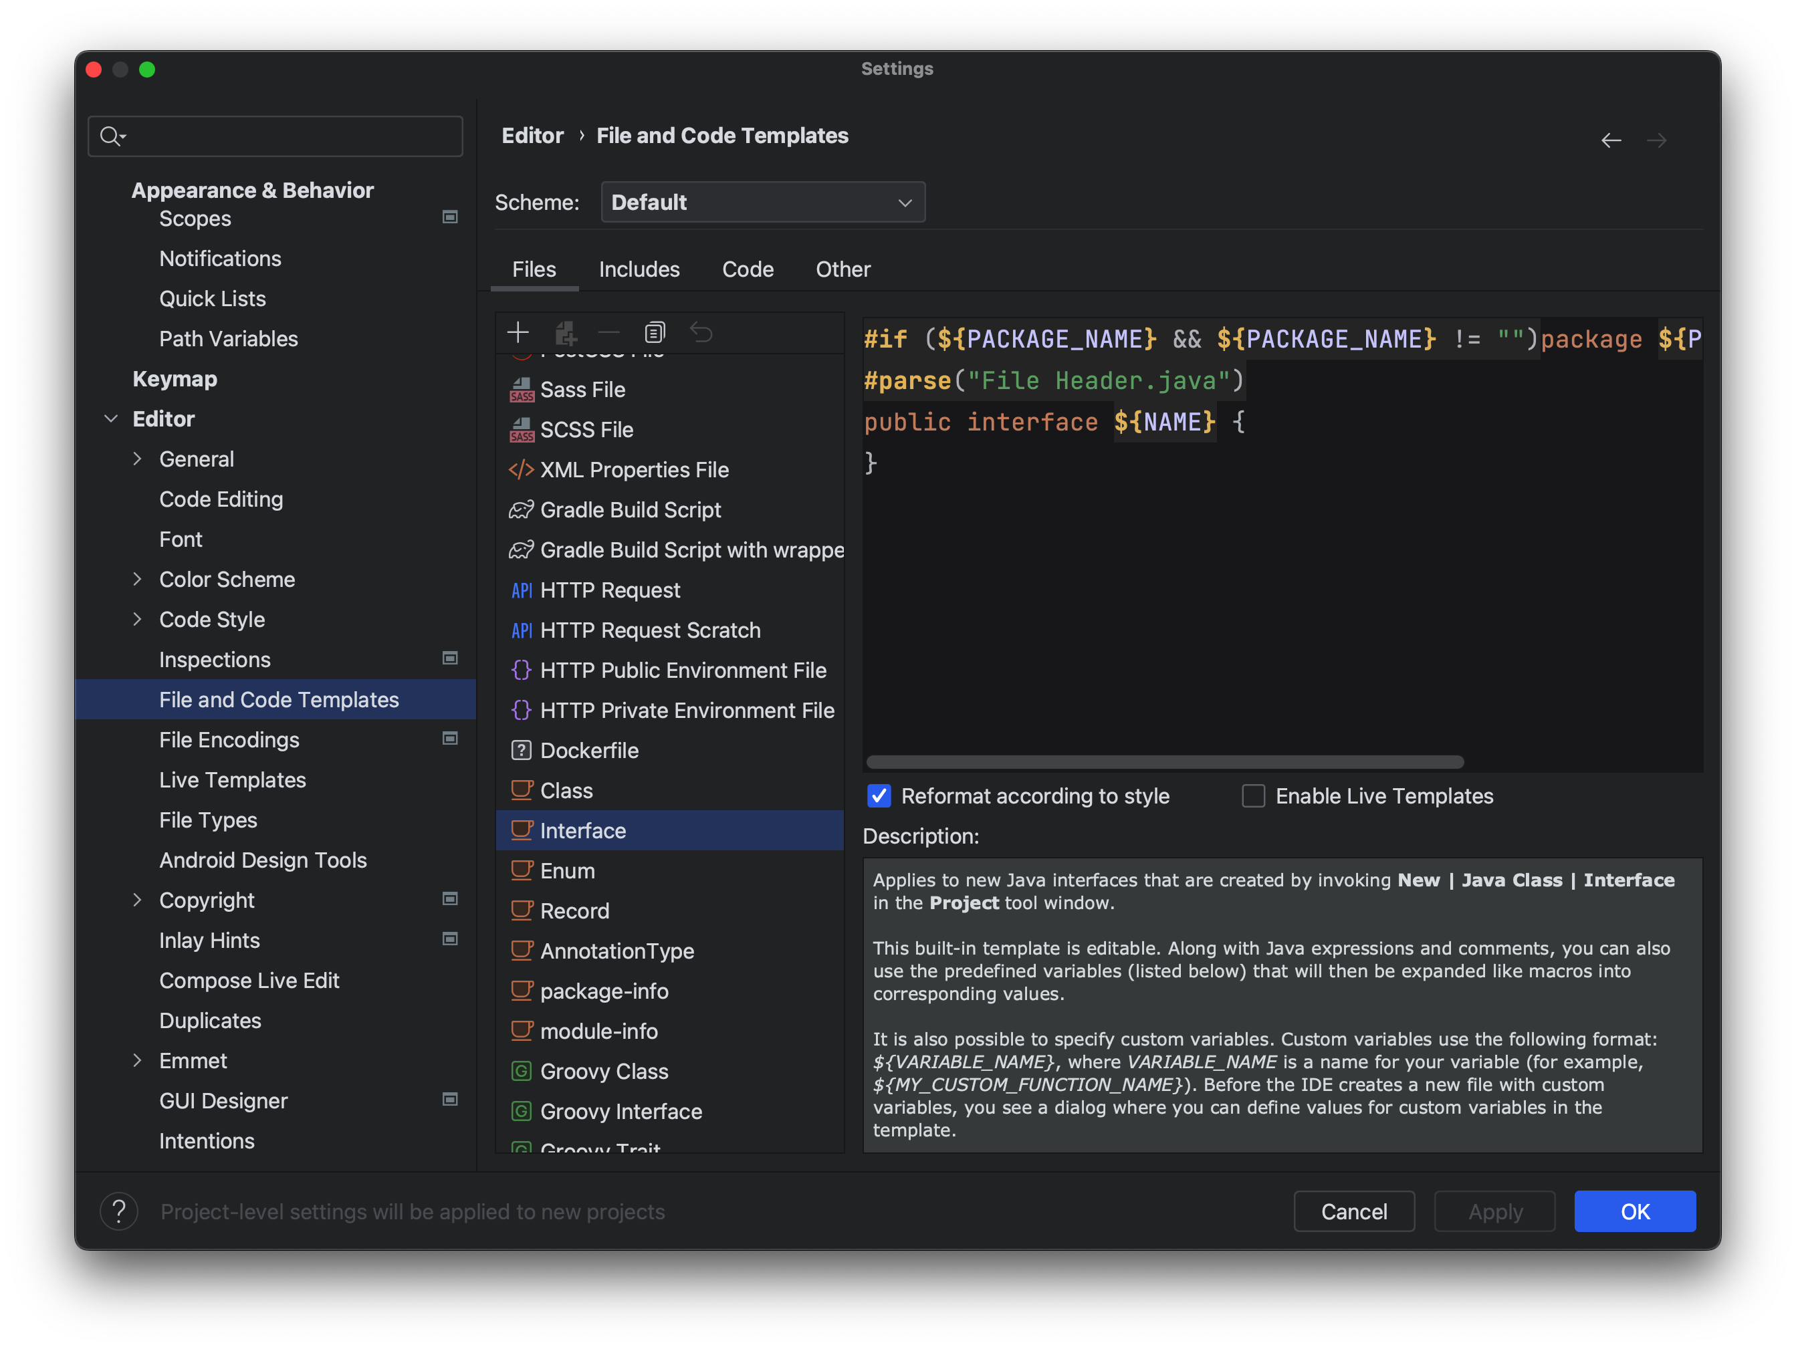Click the XML Properties File icon

tap(522, 470)
